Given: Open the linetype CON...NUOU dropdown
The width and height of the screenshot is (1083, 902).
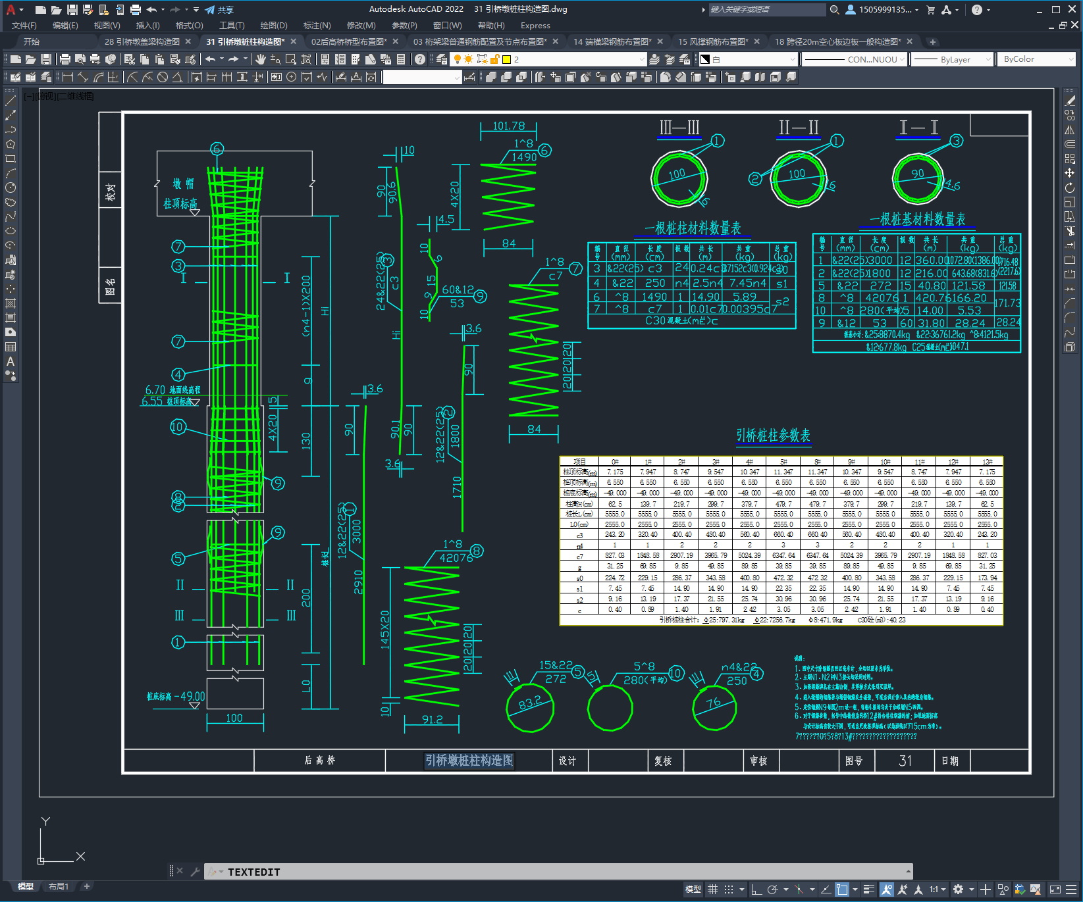Looking at the screenshot, I should [855, 59].
